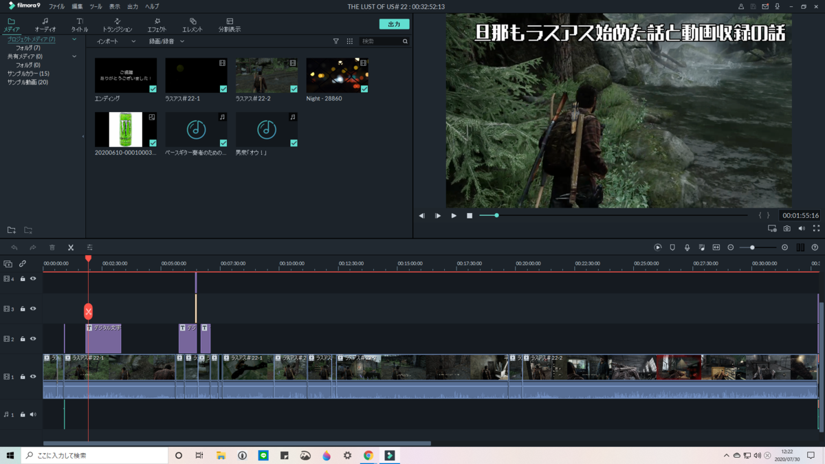825x464 pixels.
Task: Collapse the 共有メディア folder chevron
Action: pyautogui.click(x=74, y=56)
